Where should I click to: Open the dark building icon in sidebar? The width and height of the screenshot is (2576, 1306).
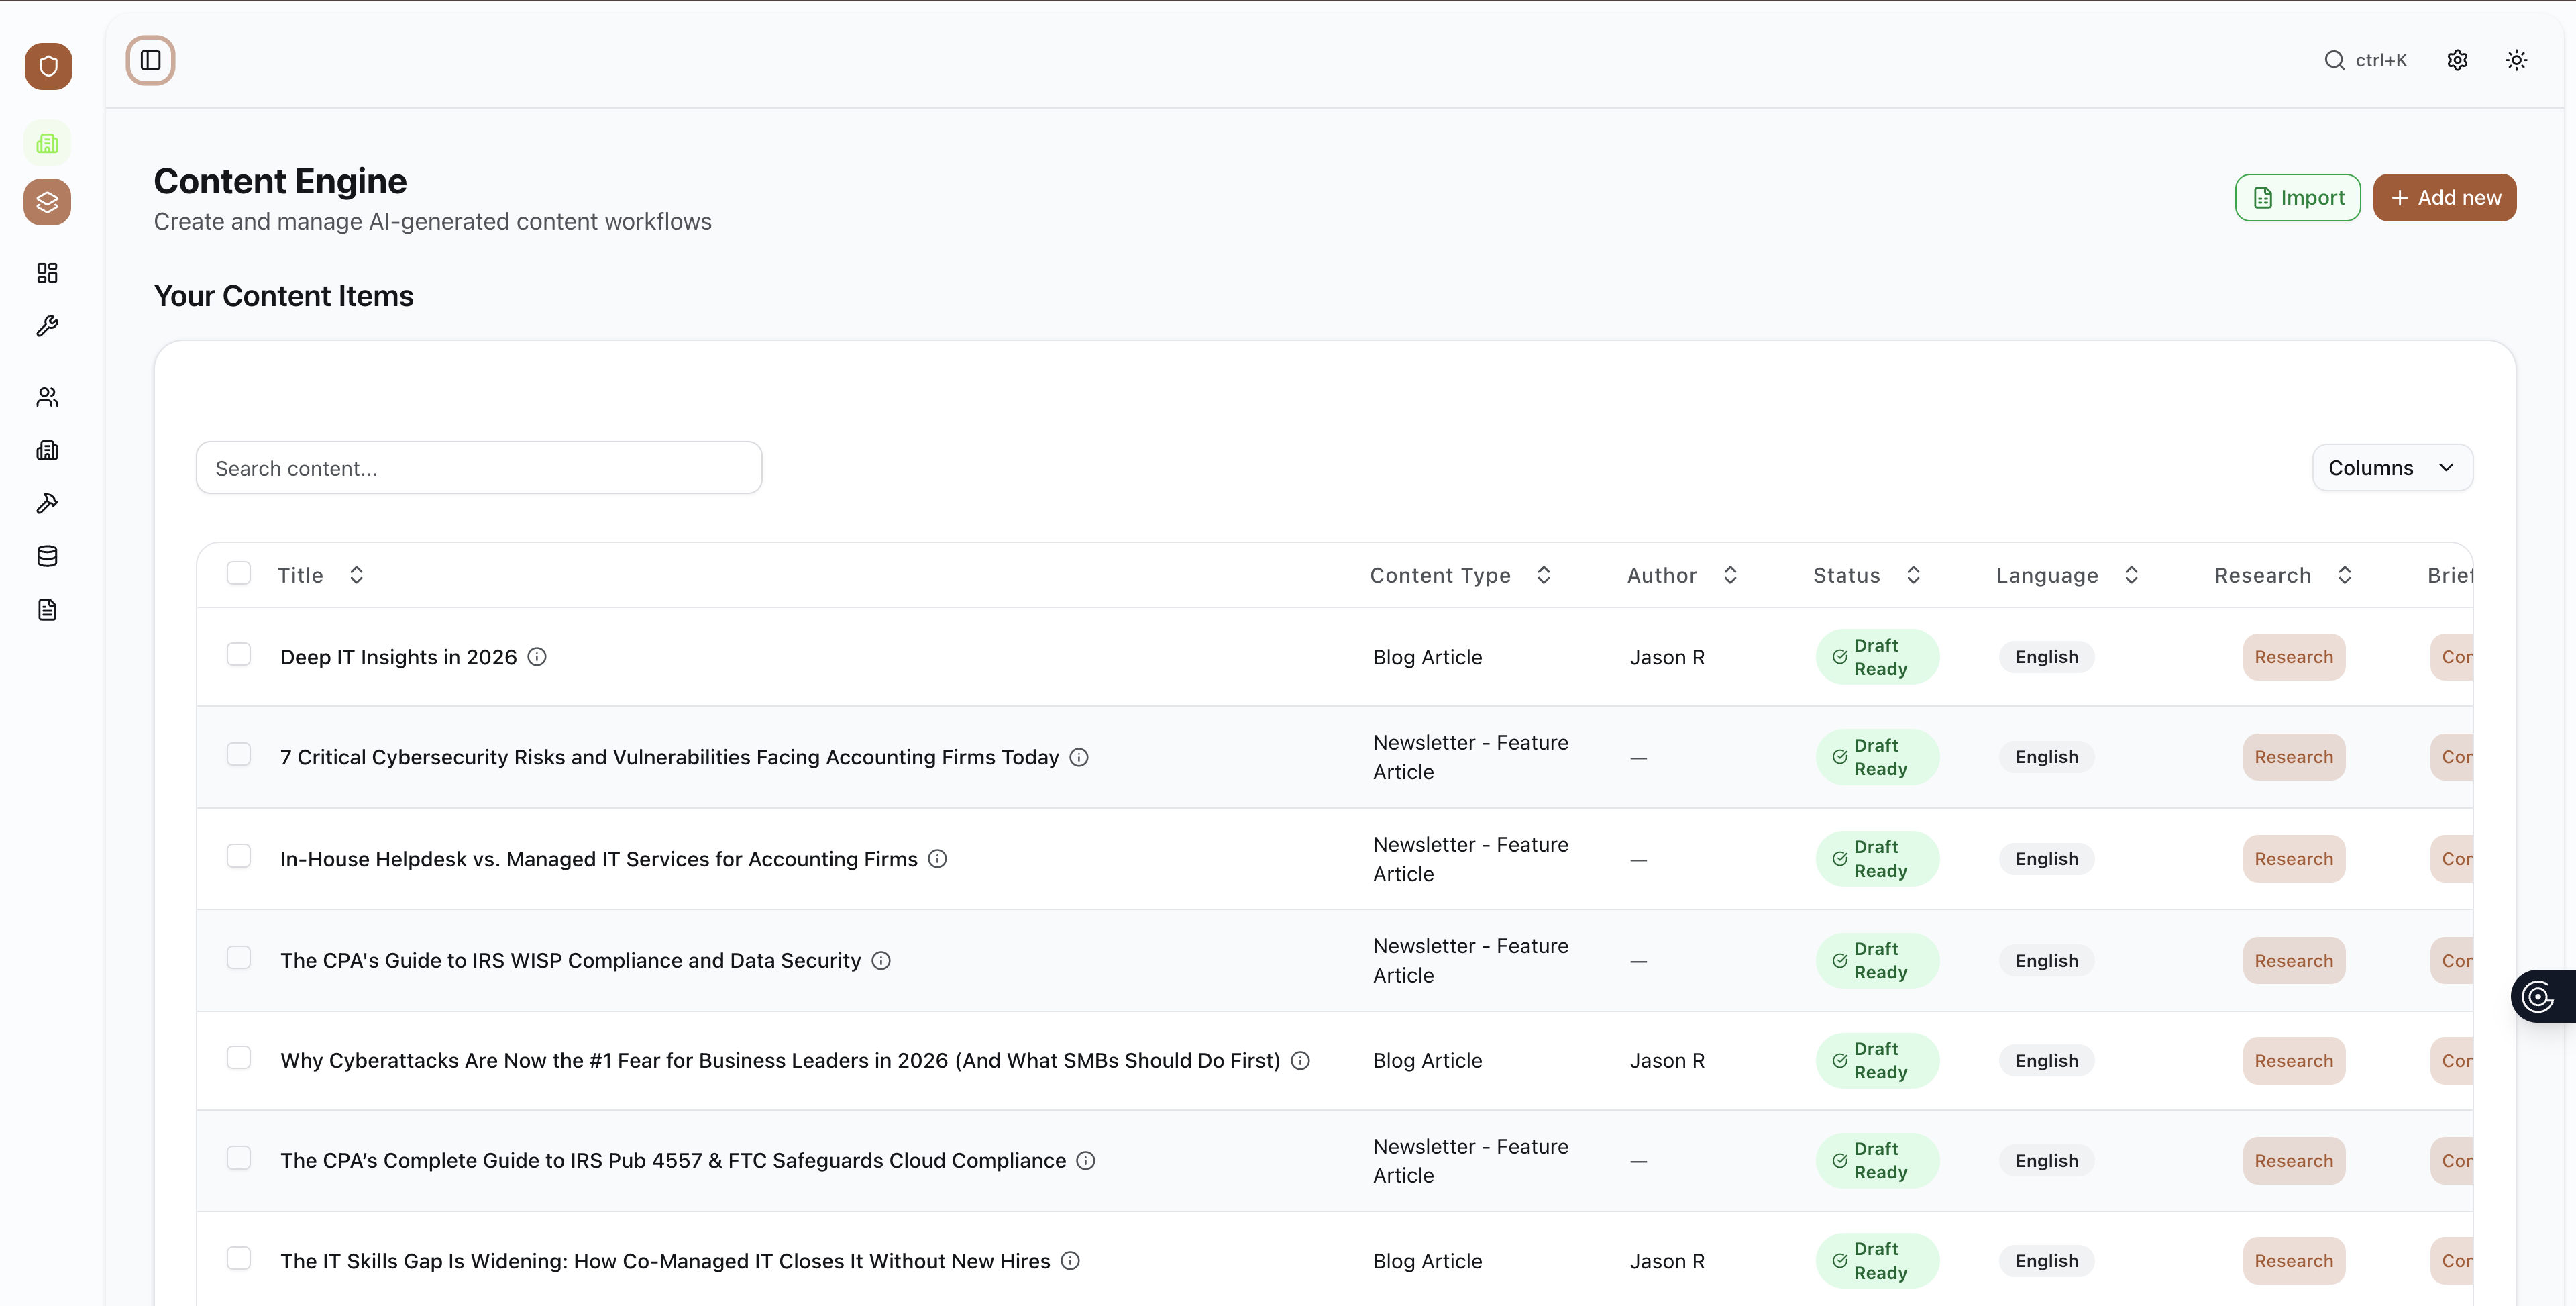point(47,450)
